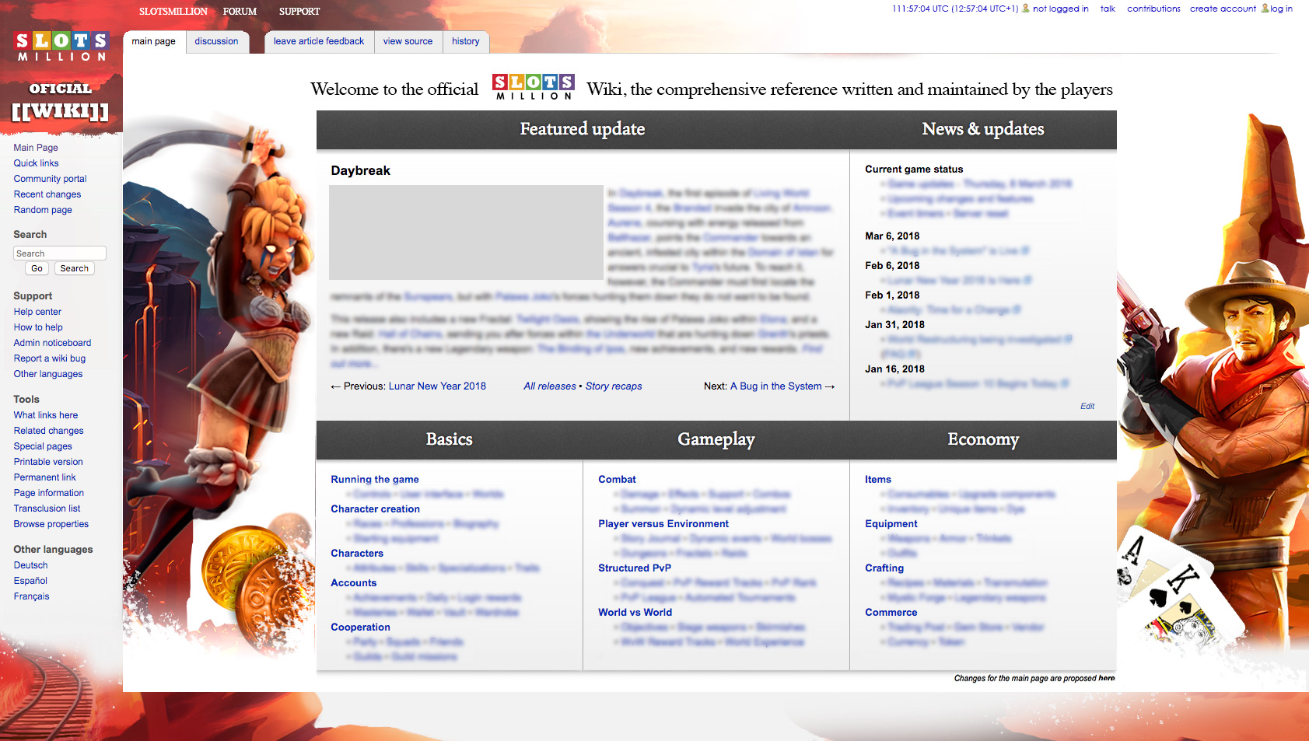
Task: Open How to help link
Action: point(38,327)
